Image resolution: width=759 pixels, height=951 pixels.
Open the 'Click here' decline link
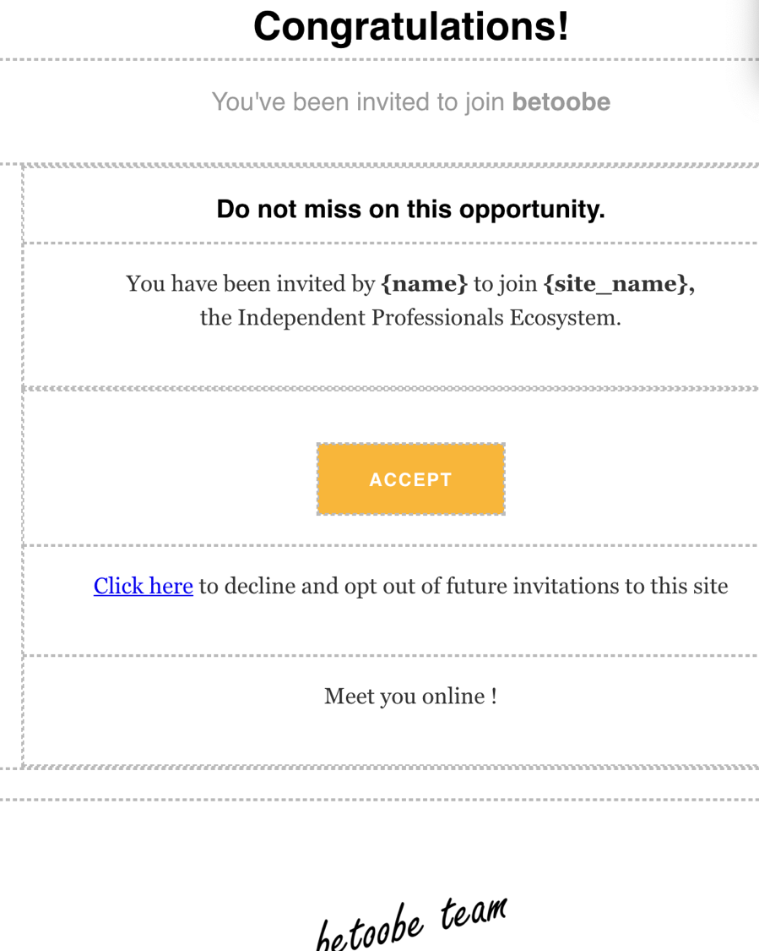click(x=144, y=586)
